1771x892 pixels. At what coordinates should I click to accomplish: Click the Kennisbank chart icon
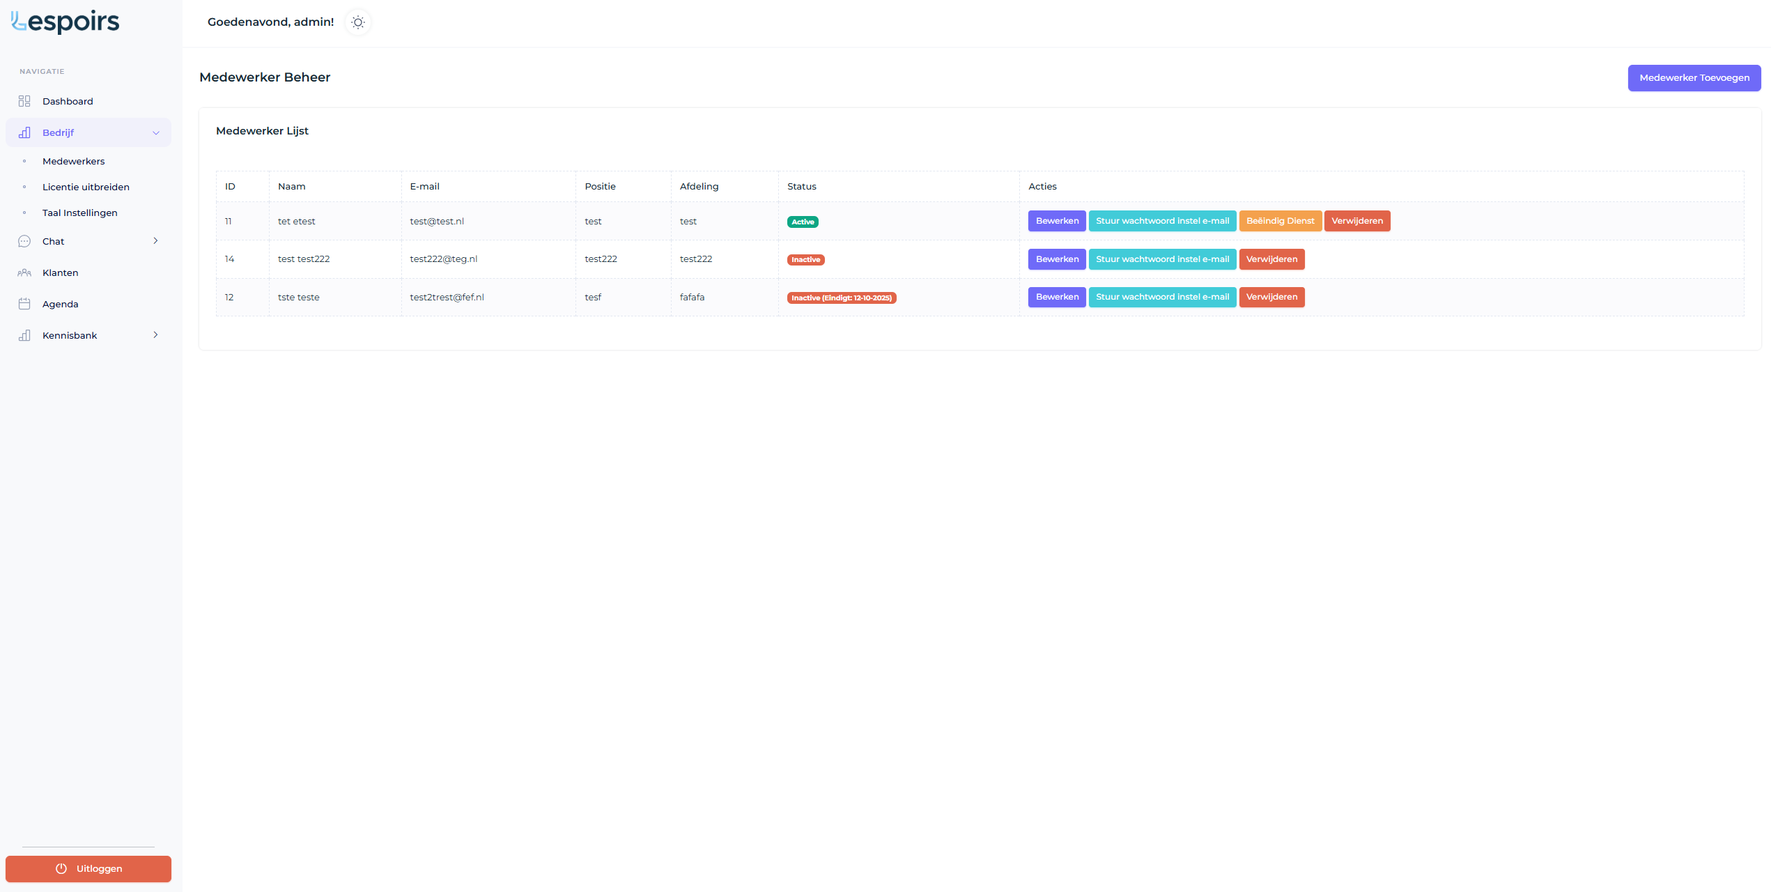click(x=24, y=335)
